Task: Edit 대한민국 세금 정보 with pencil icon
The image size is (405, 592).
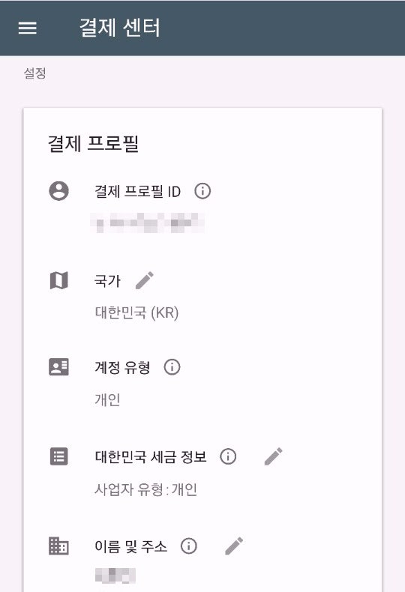Action: [273, 456]
